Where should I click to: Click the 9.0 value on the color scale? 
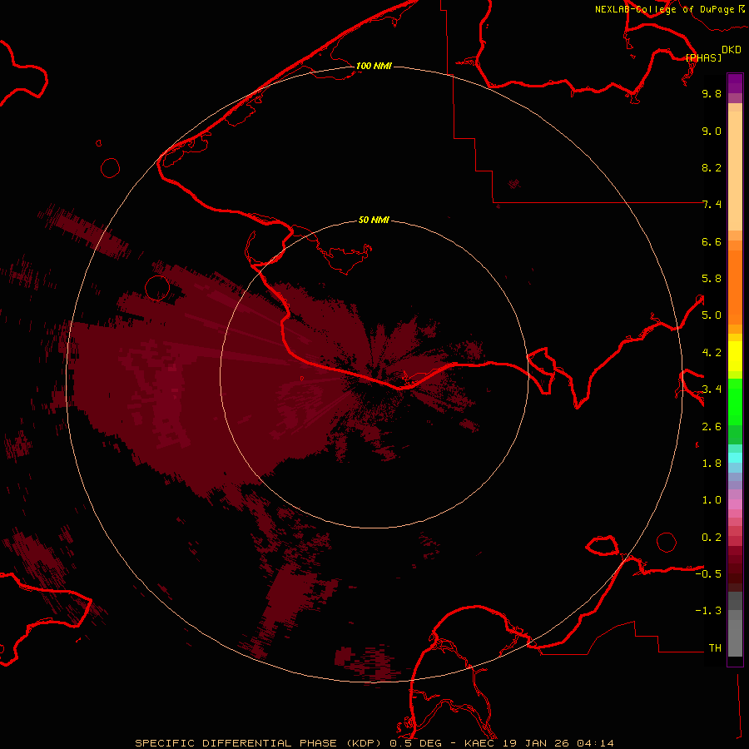[712, 131]
